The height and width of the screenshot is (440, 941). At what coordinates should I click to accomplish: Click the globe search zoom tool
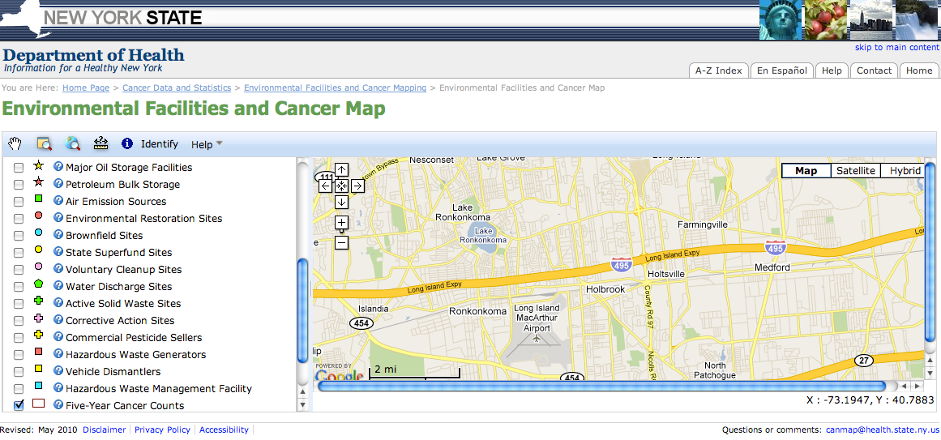point(73,143)
